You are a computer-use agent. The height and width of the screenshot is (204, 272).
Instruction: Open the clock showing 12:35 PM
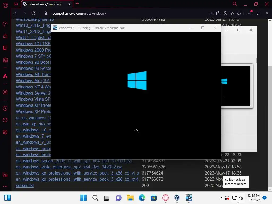(254, 198)
